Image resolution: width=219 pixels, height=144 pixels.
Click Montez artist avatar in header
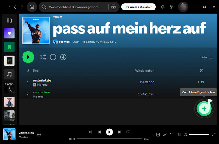click(56, 42)
